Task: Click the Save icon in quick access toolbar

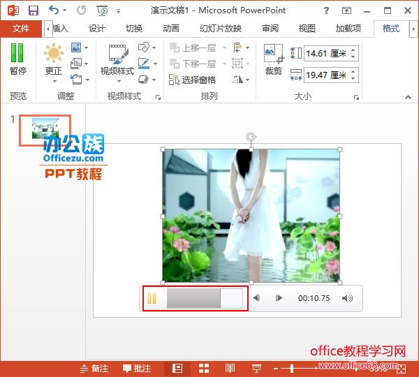Action: click(33, 10)
